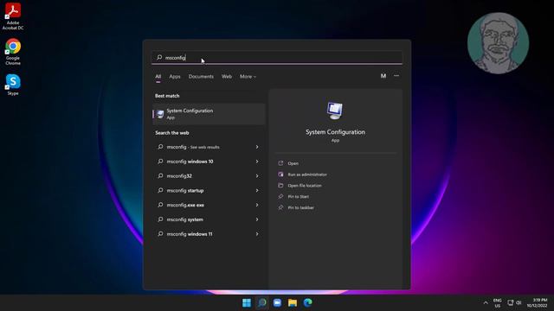
Task: Switch to the Web search tab
Action: [x=227, y=76]
